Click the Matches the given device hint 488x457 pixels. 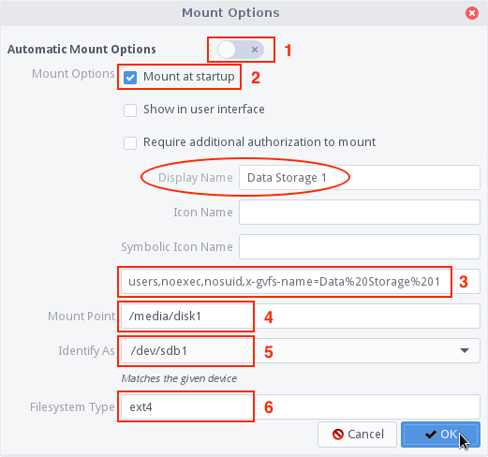(179, 378)
